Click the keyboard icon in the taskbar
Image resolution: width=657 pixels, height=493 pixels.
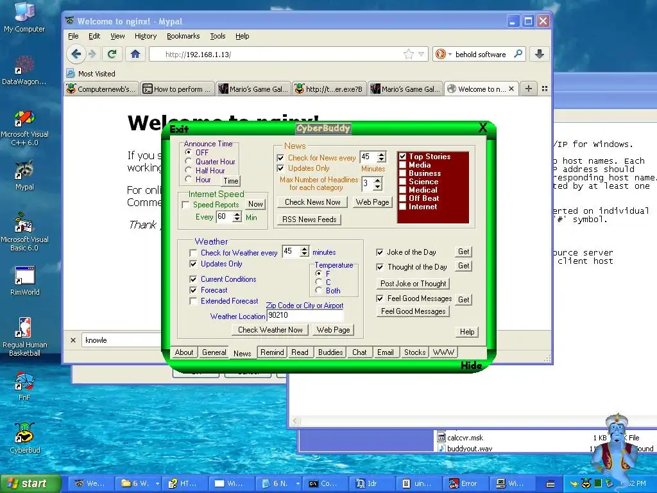[x=550, y=484]
